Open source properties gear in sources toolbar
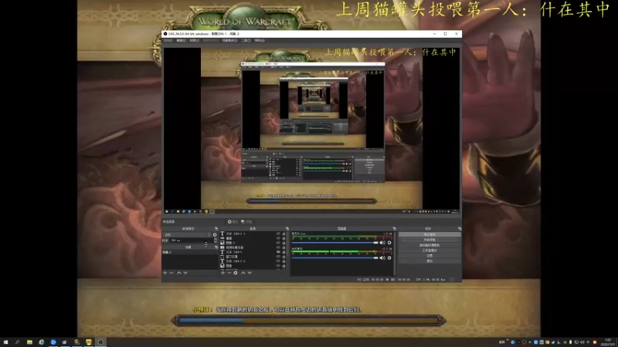Screen dimensions: 618x347 (x=236, y=273)
